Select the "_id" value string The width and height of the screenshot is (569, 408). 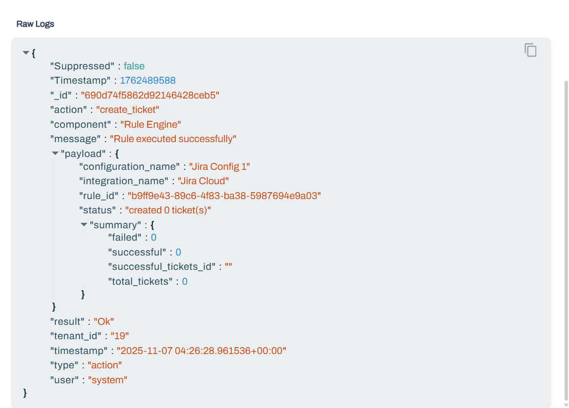click(x=150, y=95)
